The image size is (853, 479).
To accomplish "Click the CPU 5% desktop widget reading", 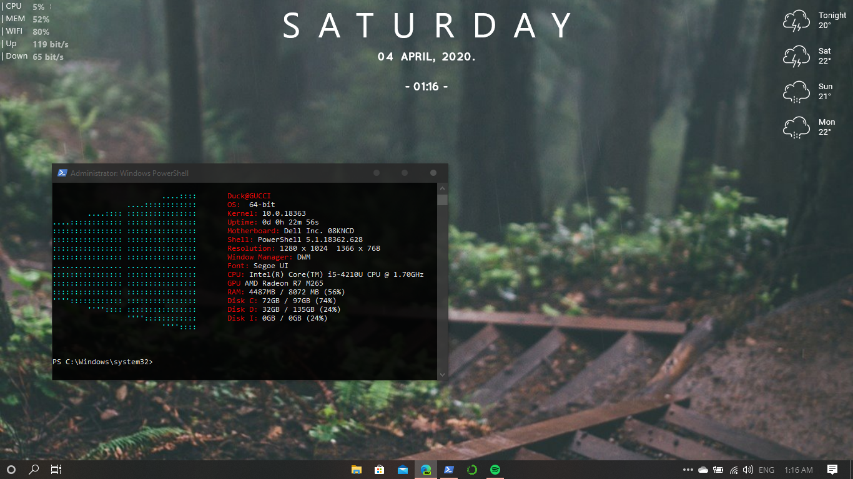I will coord(25,6).
